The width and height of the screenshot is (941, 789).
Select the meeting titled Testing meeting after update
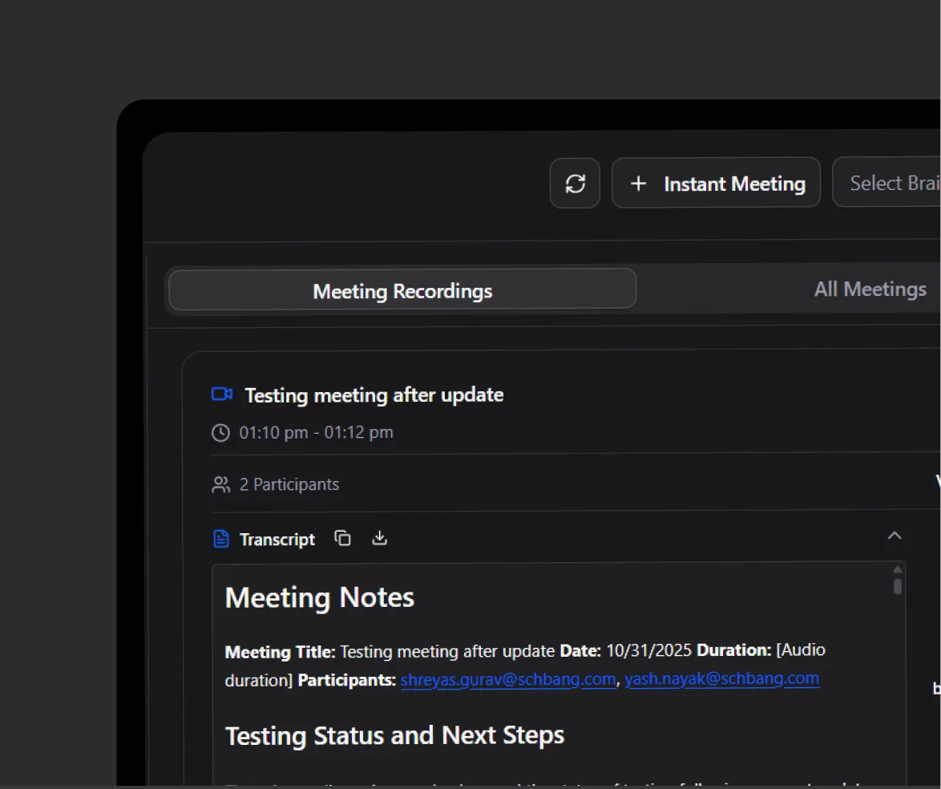[x=374, y=394]
